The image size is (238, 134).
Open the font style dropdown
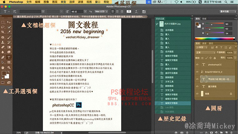click(x=61, y=12)
